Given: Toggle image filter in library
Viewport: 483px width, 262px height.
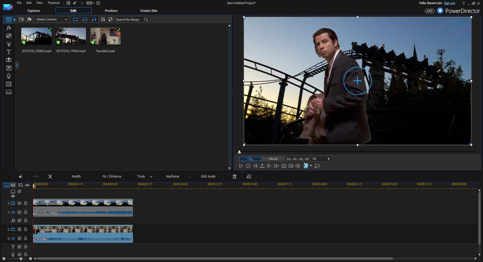Looking at the screenshot, I should click(85, 19).
